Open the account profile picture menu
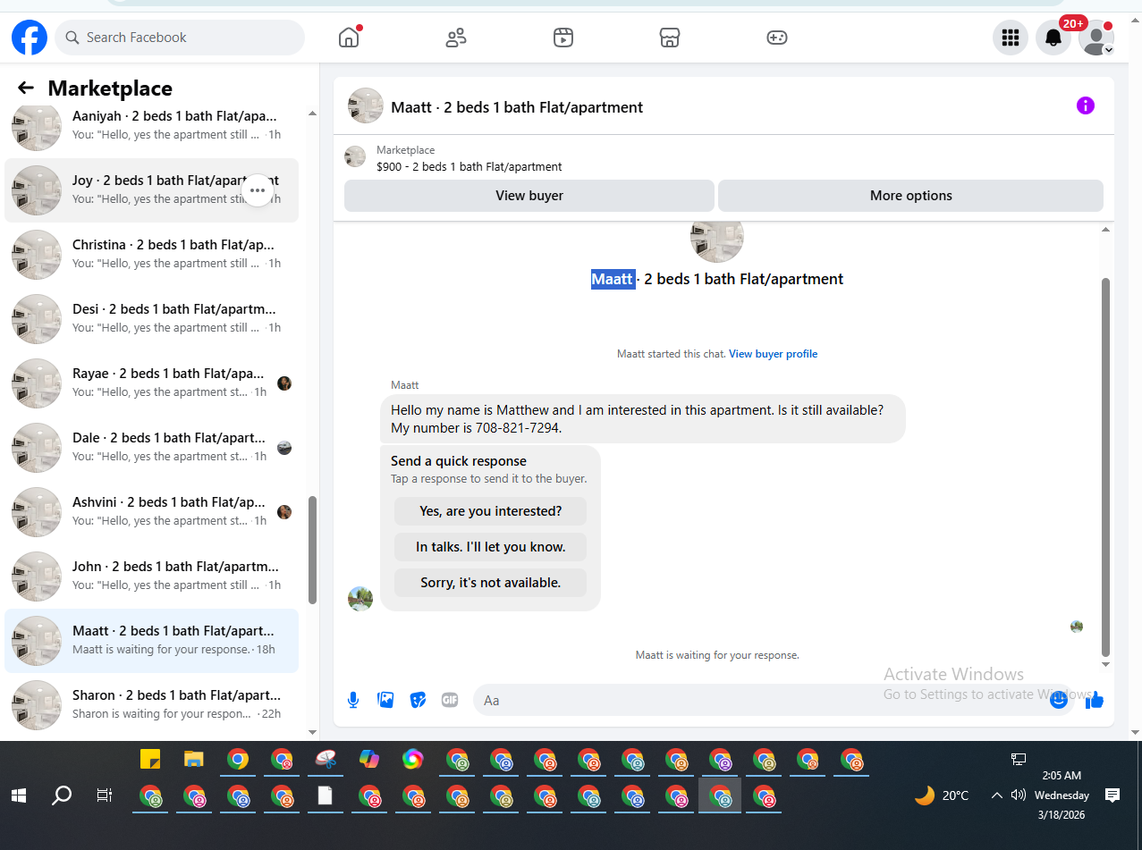Viewport: 1142px width, 850px height. [x=1096, y=38]
